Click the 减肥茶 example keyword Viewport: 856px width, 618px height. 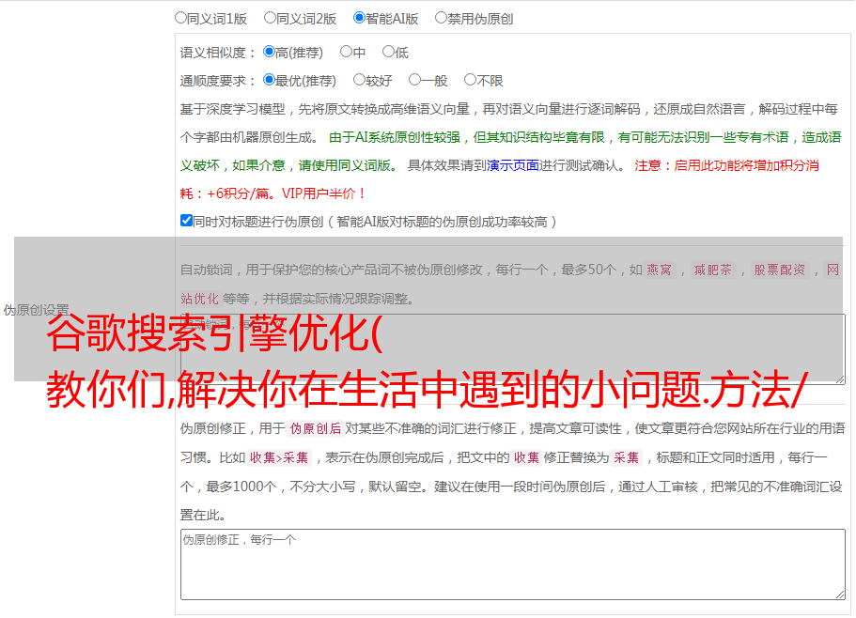click(712, 270)
